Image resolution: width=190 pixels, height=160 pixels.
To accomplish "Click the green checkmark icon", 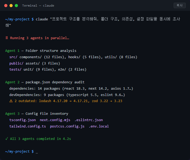I will 7,139.
